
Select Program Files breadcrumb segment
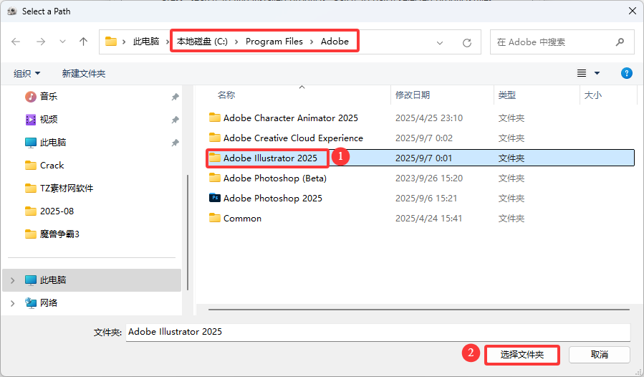click(274, 42)
